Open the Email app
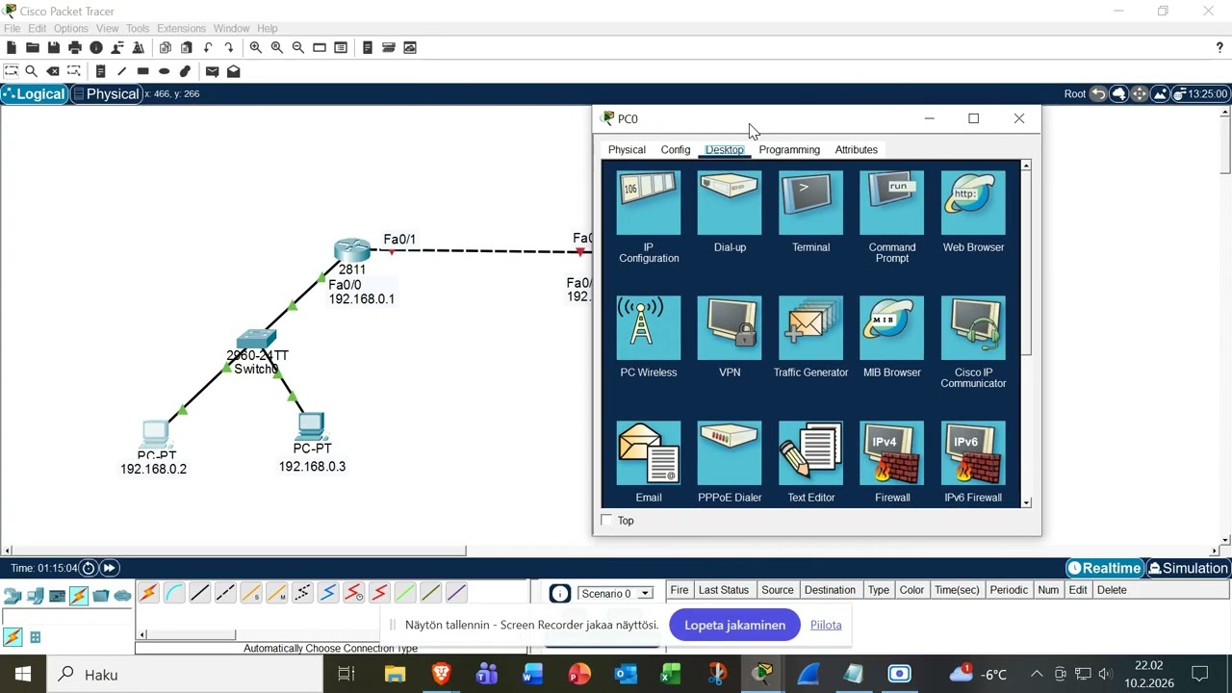The image size is (1232, 693). [649, 463]
